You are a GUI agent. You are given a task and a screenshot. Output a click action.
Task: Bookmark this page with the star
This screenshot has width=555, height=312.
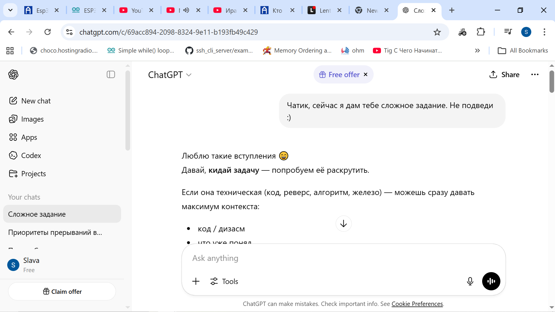437,32
